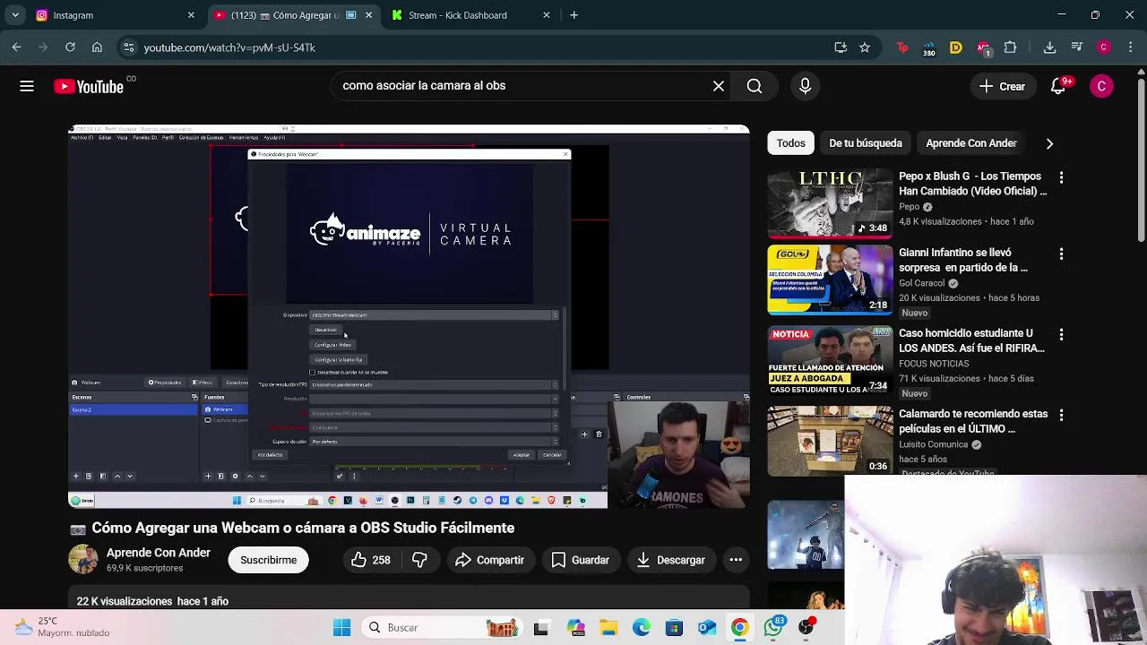This screenshot has width=1147, height=645.
Task: Click the main video player
Action: [x=409, y=317]
